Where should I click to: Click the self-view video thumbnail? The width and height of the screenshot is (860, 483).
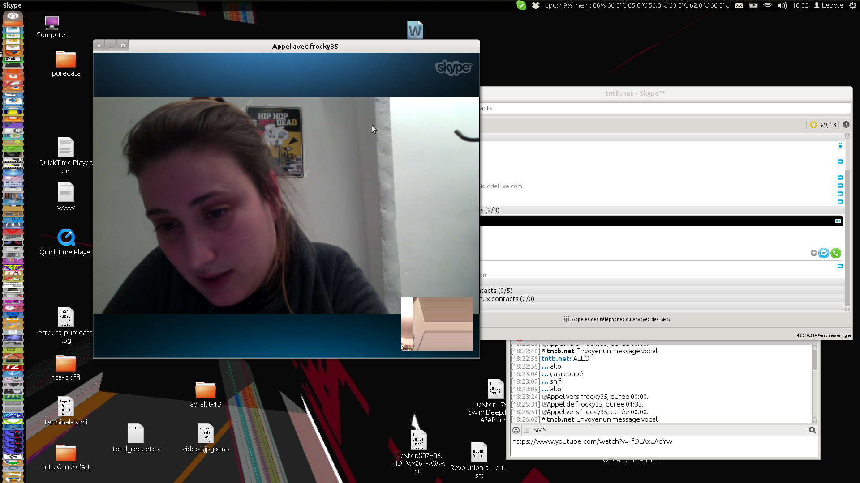coord(437,324)
